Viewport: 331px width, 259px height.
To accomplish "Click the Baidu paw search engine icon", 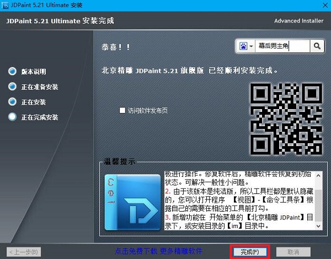I will click(243, 46).
